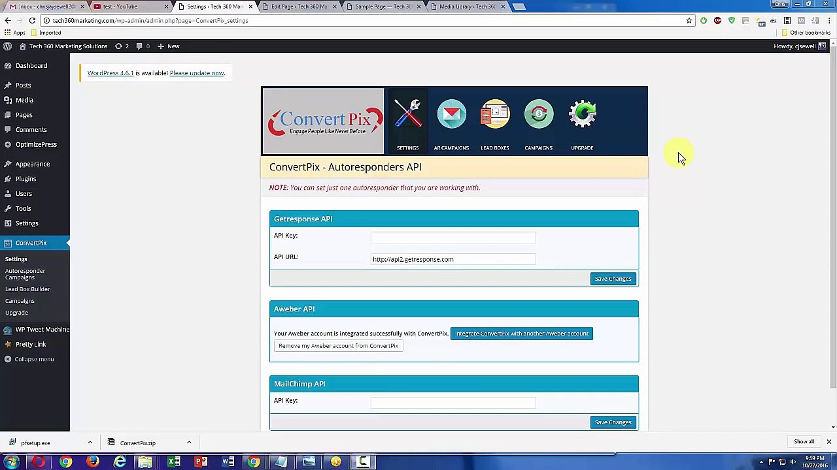Switch to the Edit Page browser tab
837x470 pixels.
click(299, 7)
